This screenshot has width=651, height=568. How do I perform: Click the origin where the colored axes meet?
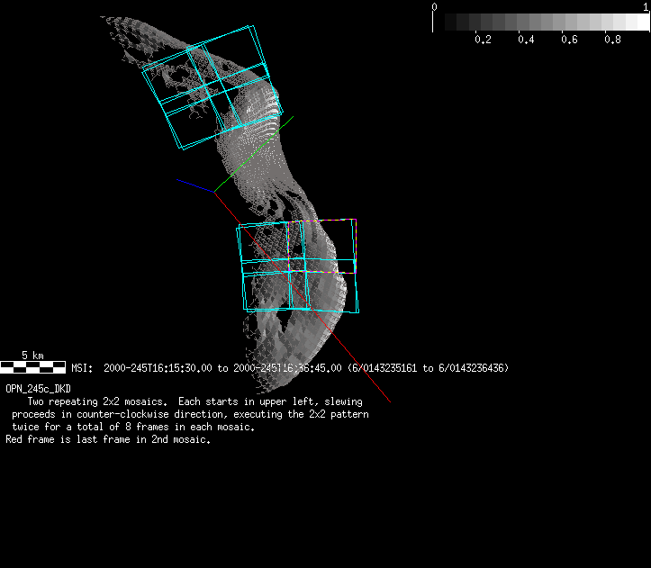coord(214,192)
